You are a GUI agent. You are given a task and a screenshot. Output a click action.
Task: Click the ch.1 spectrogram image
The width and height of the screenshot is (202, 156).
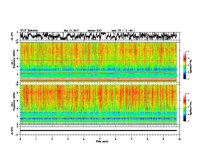pos(98,62)
